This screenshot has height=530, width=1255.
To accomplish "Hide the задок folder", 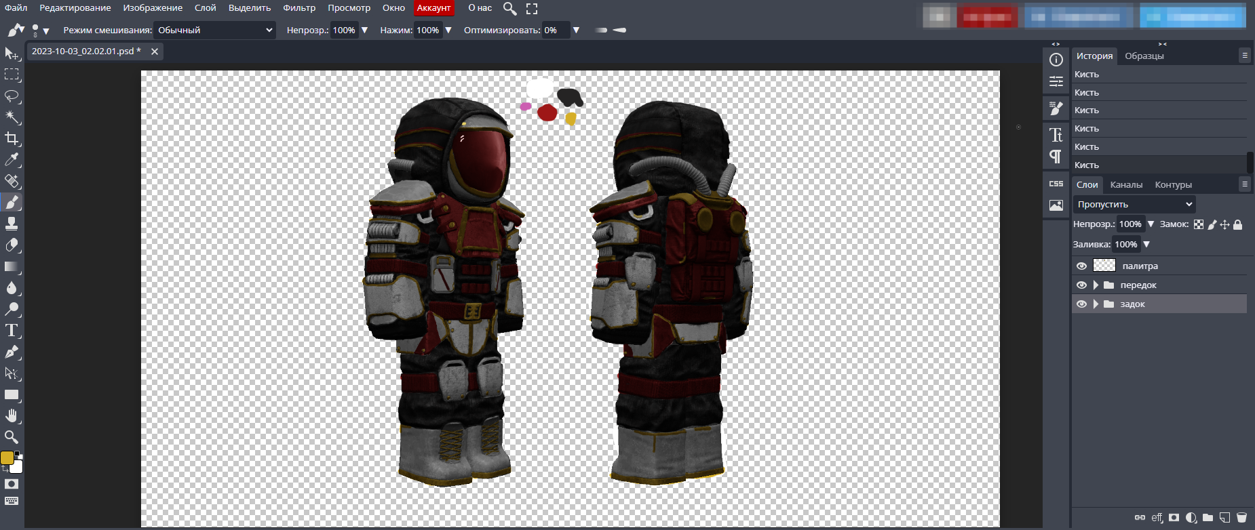I will [1081, 304].
